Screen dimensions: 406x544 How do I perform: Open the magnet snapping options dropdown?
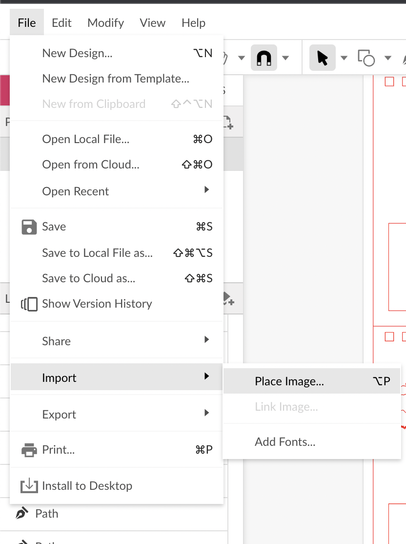[x=285, y=58]
